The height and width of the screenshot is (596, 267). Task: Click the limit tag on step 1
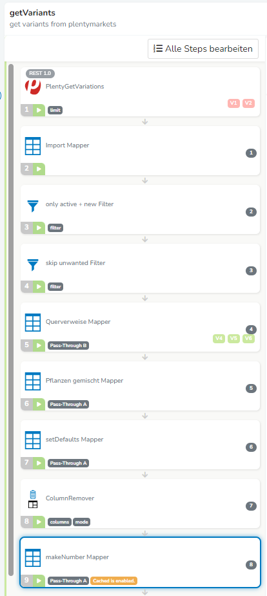(x=55, y=111)
